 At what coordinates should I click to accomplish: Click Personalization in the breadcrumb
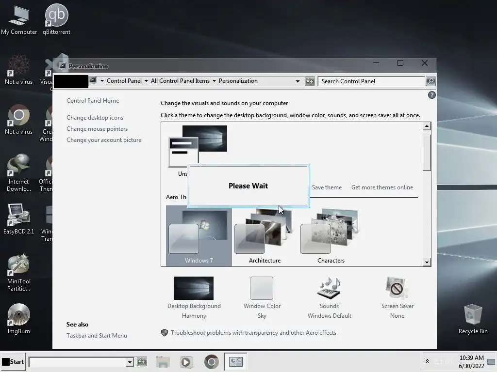238,81
